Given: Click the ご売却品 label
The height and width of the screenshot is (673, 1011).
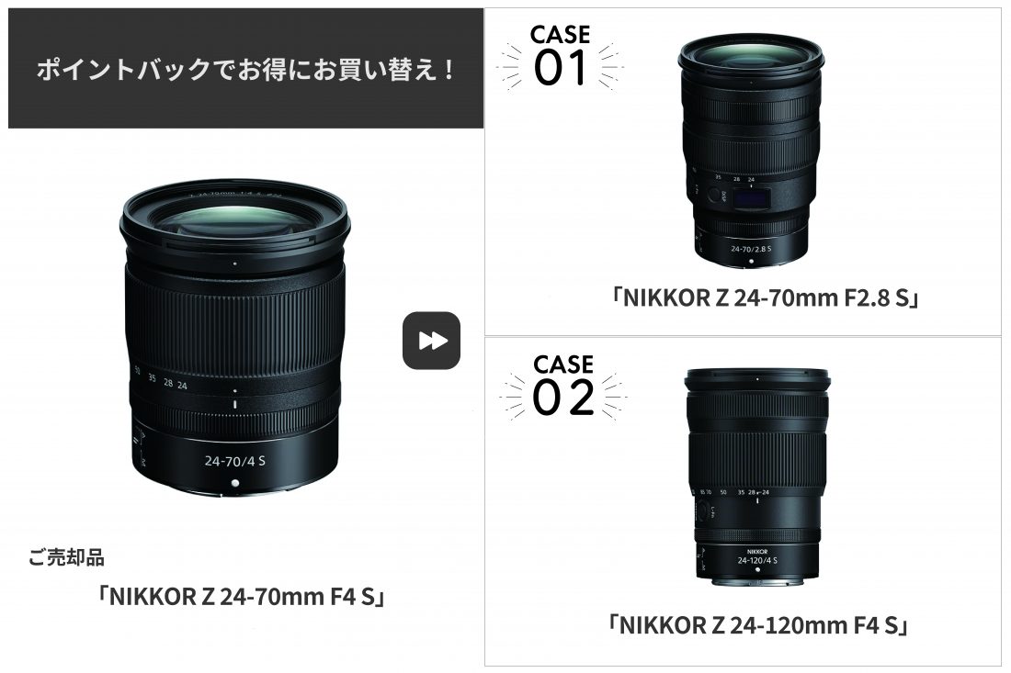Looking at the screenshot, I should (66, 557).
